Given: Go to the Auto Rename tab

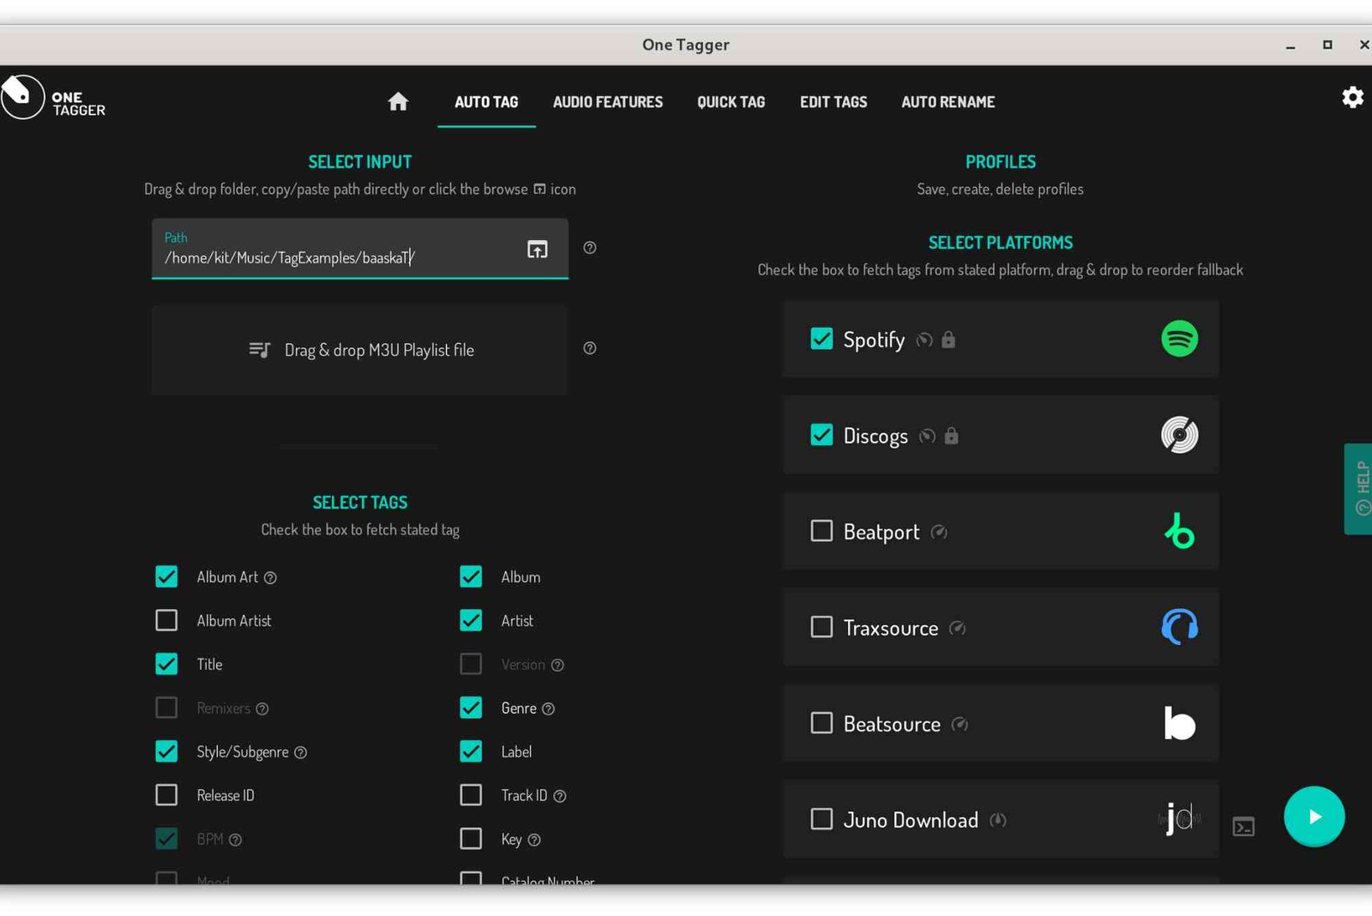Looking at the screenshot, I should tap(948, 102).
